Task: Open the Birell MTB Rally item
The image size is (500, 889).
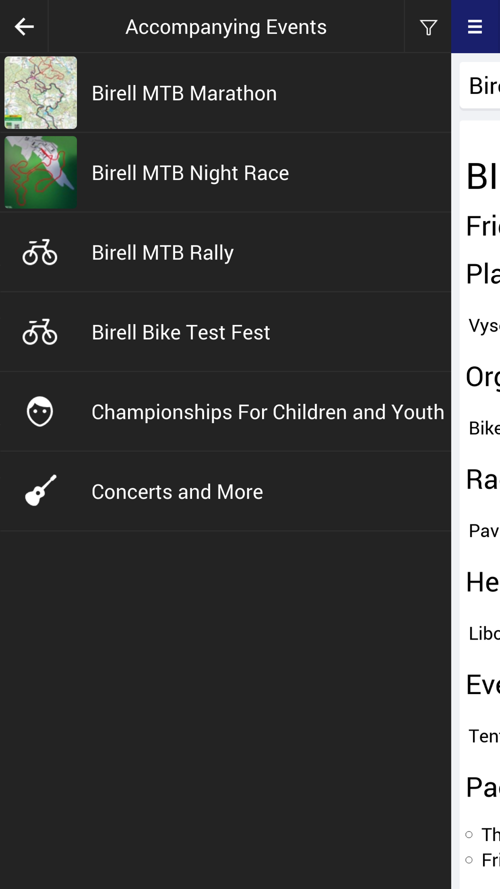Action: point(225,252)
